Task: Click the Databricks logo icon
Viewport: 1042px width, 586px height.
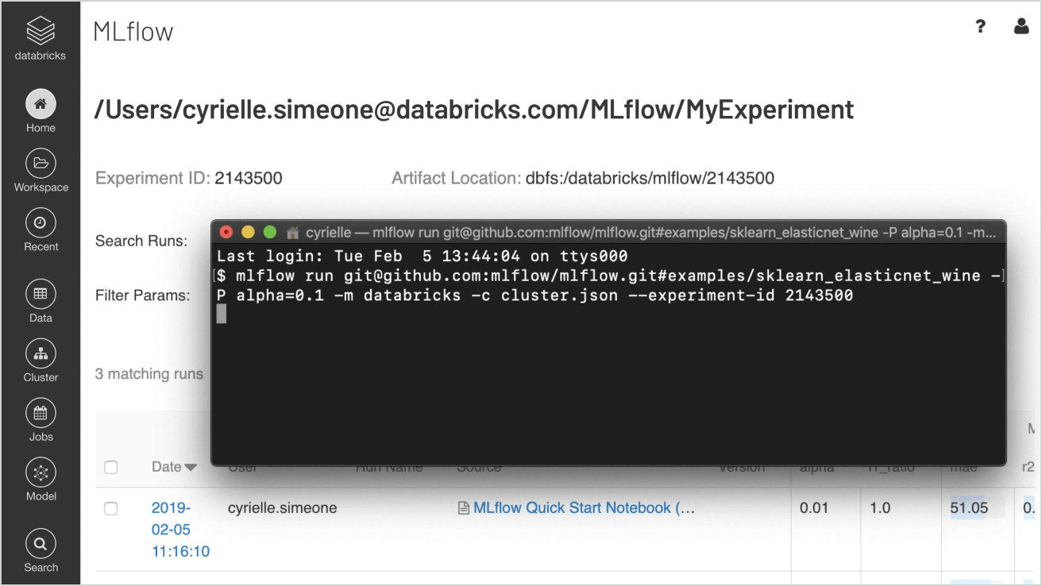Action: pyautogui.click(x=41, y=31)
